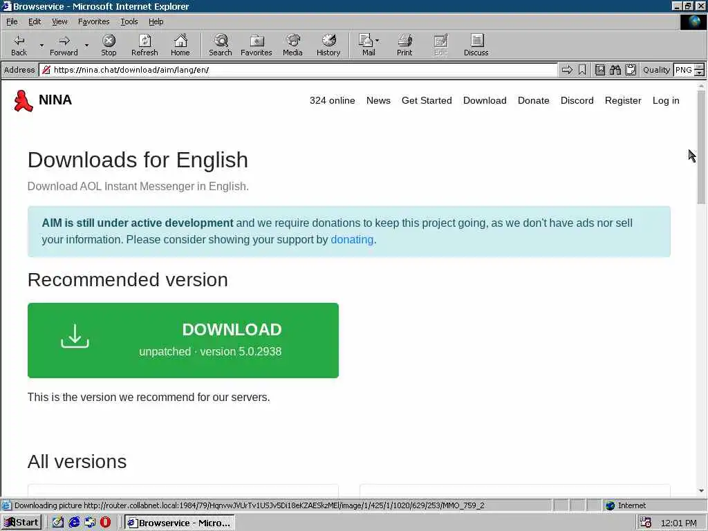Open the Tools menu

pyautogui.click(x=129, y=21)
